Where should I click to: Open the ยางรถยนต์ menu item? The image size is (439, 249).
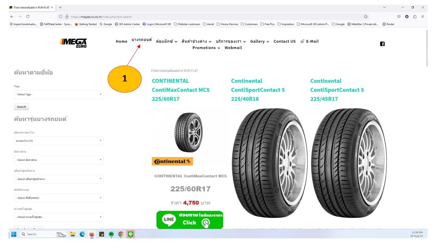pyautogui.click(x=142, y=40)
